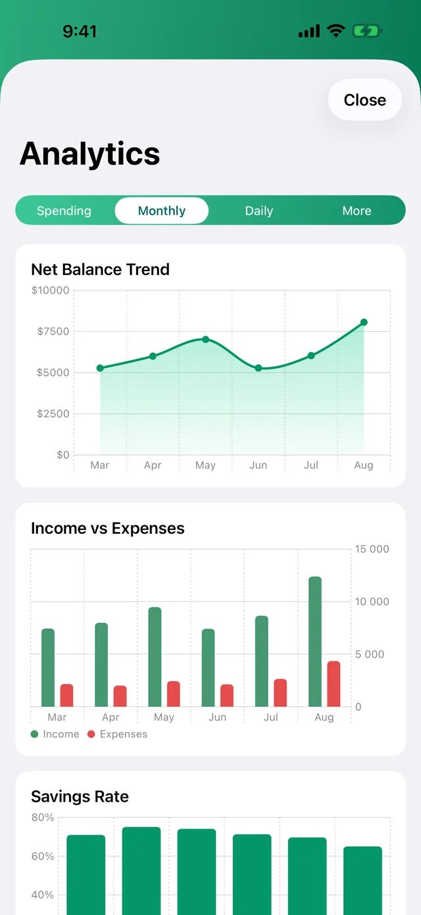Tap the Income legend label
The height and width of the screenshot is (915, 421).
tap(61, 734)
